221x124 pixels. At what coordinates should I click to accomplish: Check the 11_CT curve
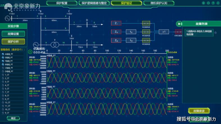(x=3, y=106)
